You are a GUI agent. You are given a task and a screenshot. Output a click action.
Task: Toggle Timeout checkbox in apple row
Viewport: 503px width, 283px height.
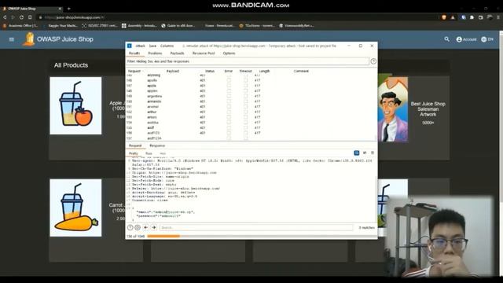245,86
